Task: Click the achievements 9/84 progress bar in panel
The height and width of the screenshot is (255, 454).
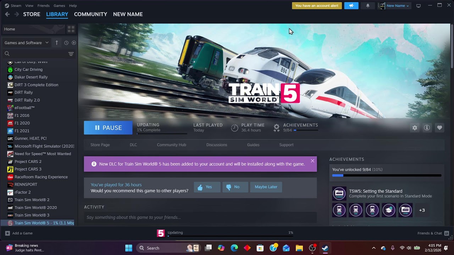Action: pyautogui.click(x=387, y=175)
